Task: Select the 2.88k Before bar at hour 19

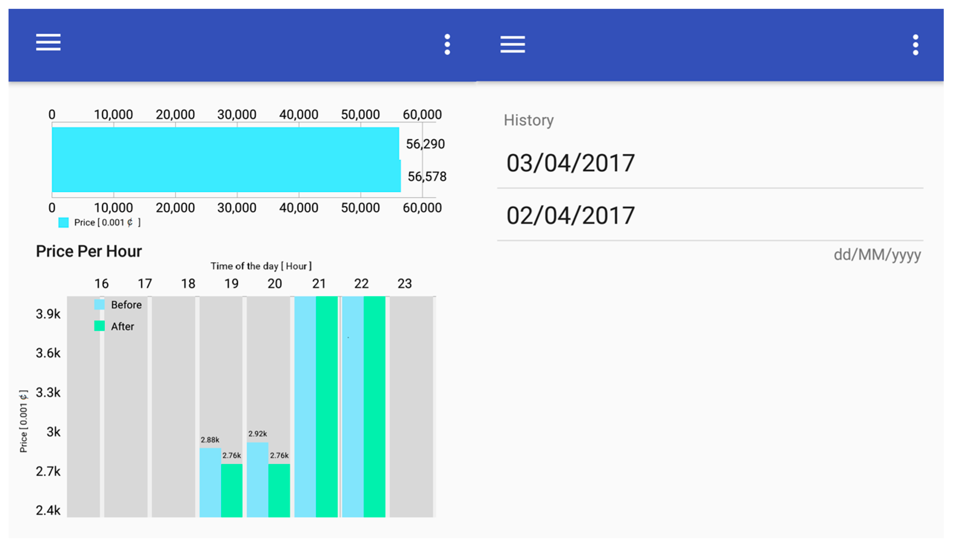Action: [210, 482]
